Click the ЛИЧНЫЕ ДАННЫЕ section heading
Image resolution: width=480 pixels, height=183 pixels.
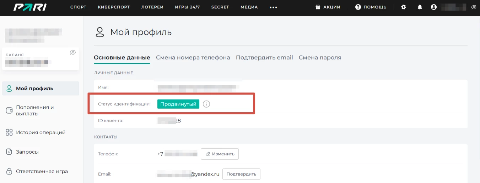pos(113,73)
